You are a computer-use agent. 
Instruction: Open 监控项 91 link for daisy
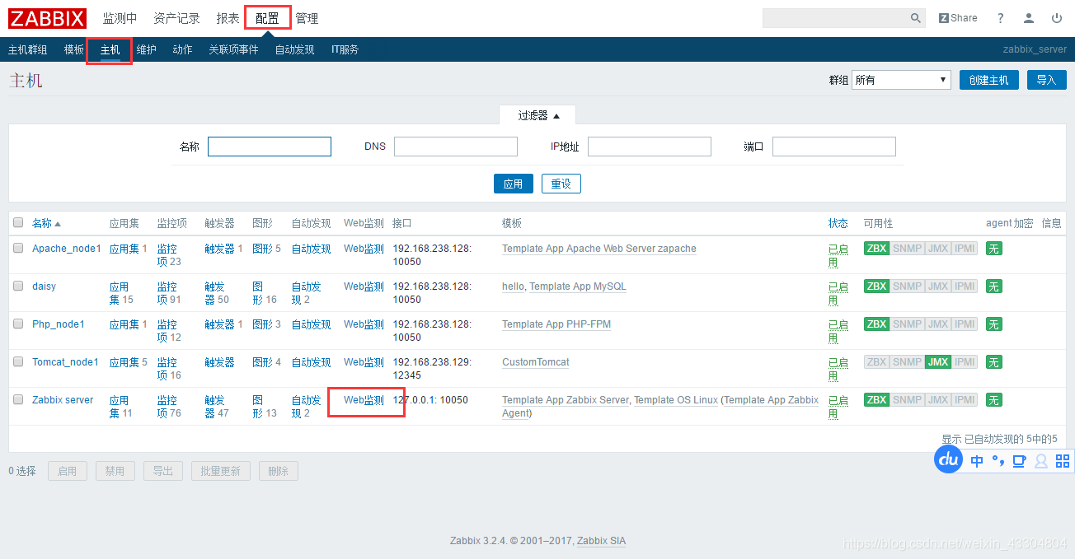pyautogui.click(x=167, y=293)
